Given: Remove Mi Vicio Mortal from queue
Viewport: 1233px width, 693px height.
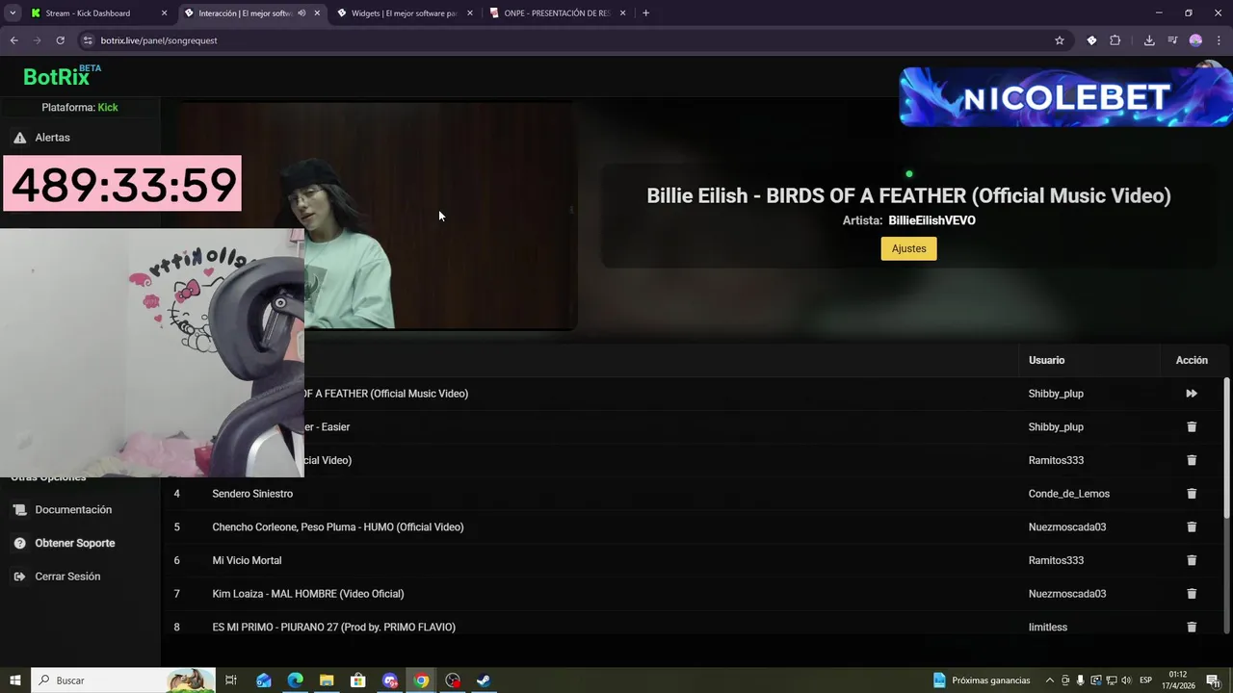Looking at the screenshot, I should pos(1192,560).
